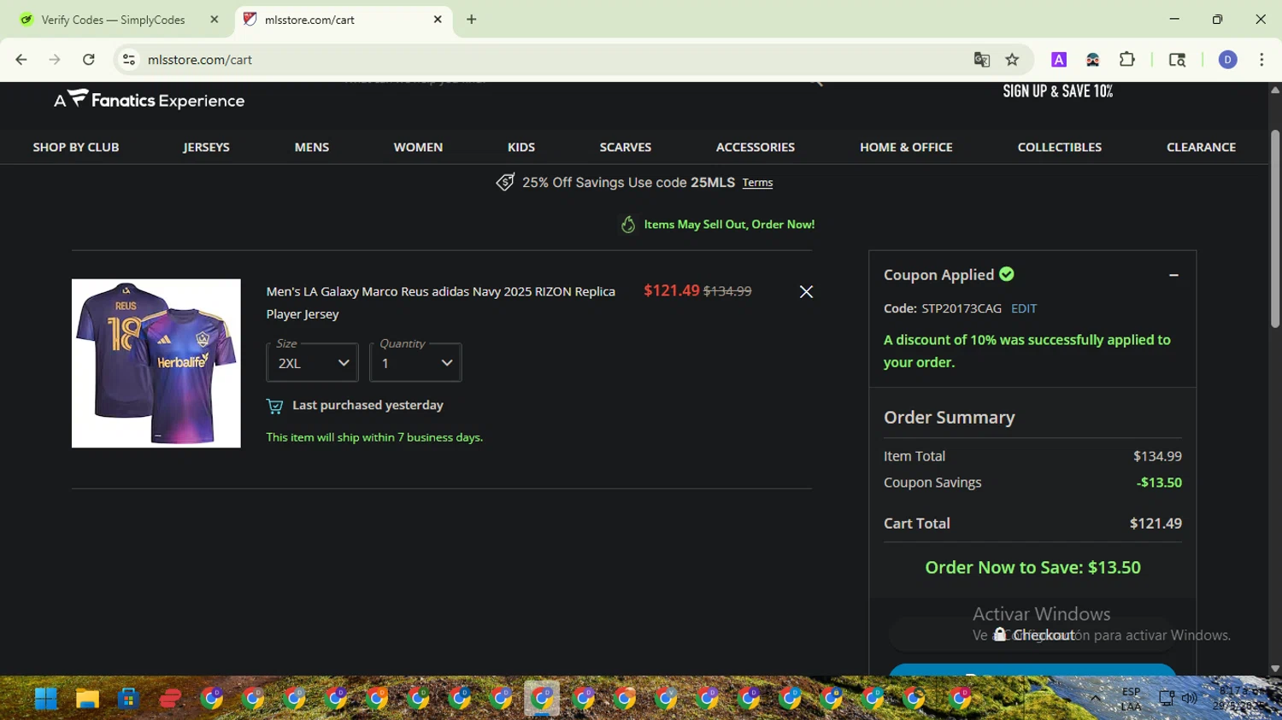Open the red app icon in taskbar
This screenshot has width=1282, height=720.
[170, 699]
